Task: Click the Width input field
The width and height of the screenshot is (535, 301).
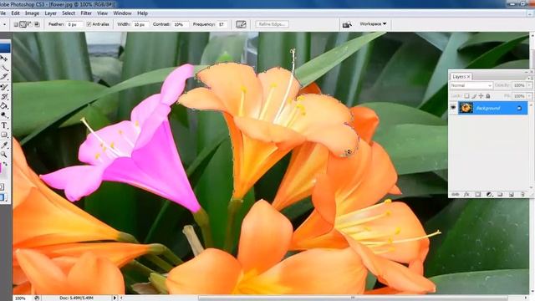Action: coord(140,24)
